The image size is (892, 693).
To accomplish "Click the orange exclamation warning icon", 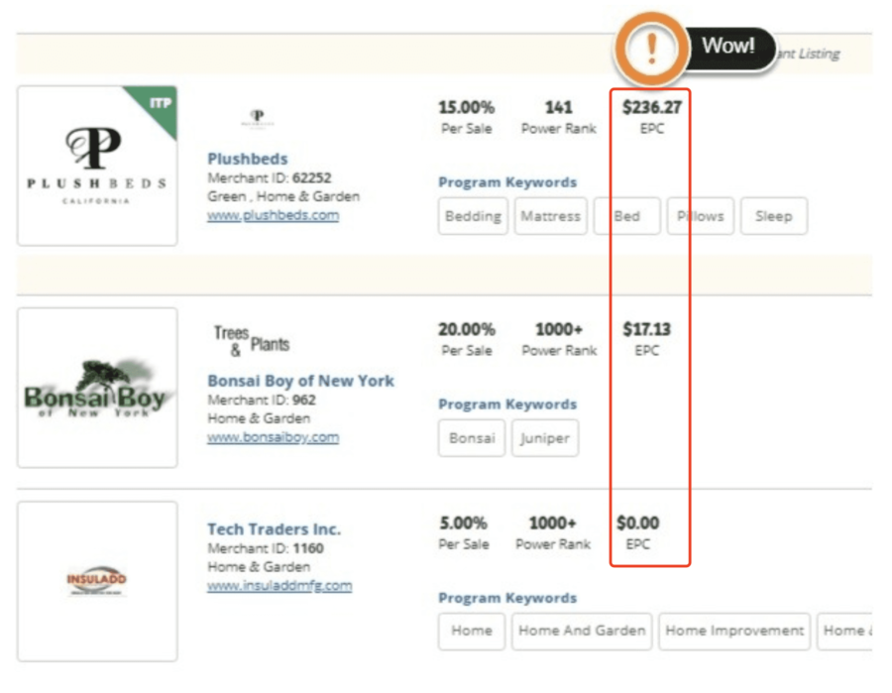I will tap(651, 46).
